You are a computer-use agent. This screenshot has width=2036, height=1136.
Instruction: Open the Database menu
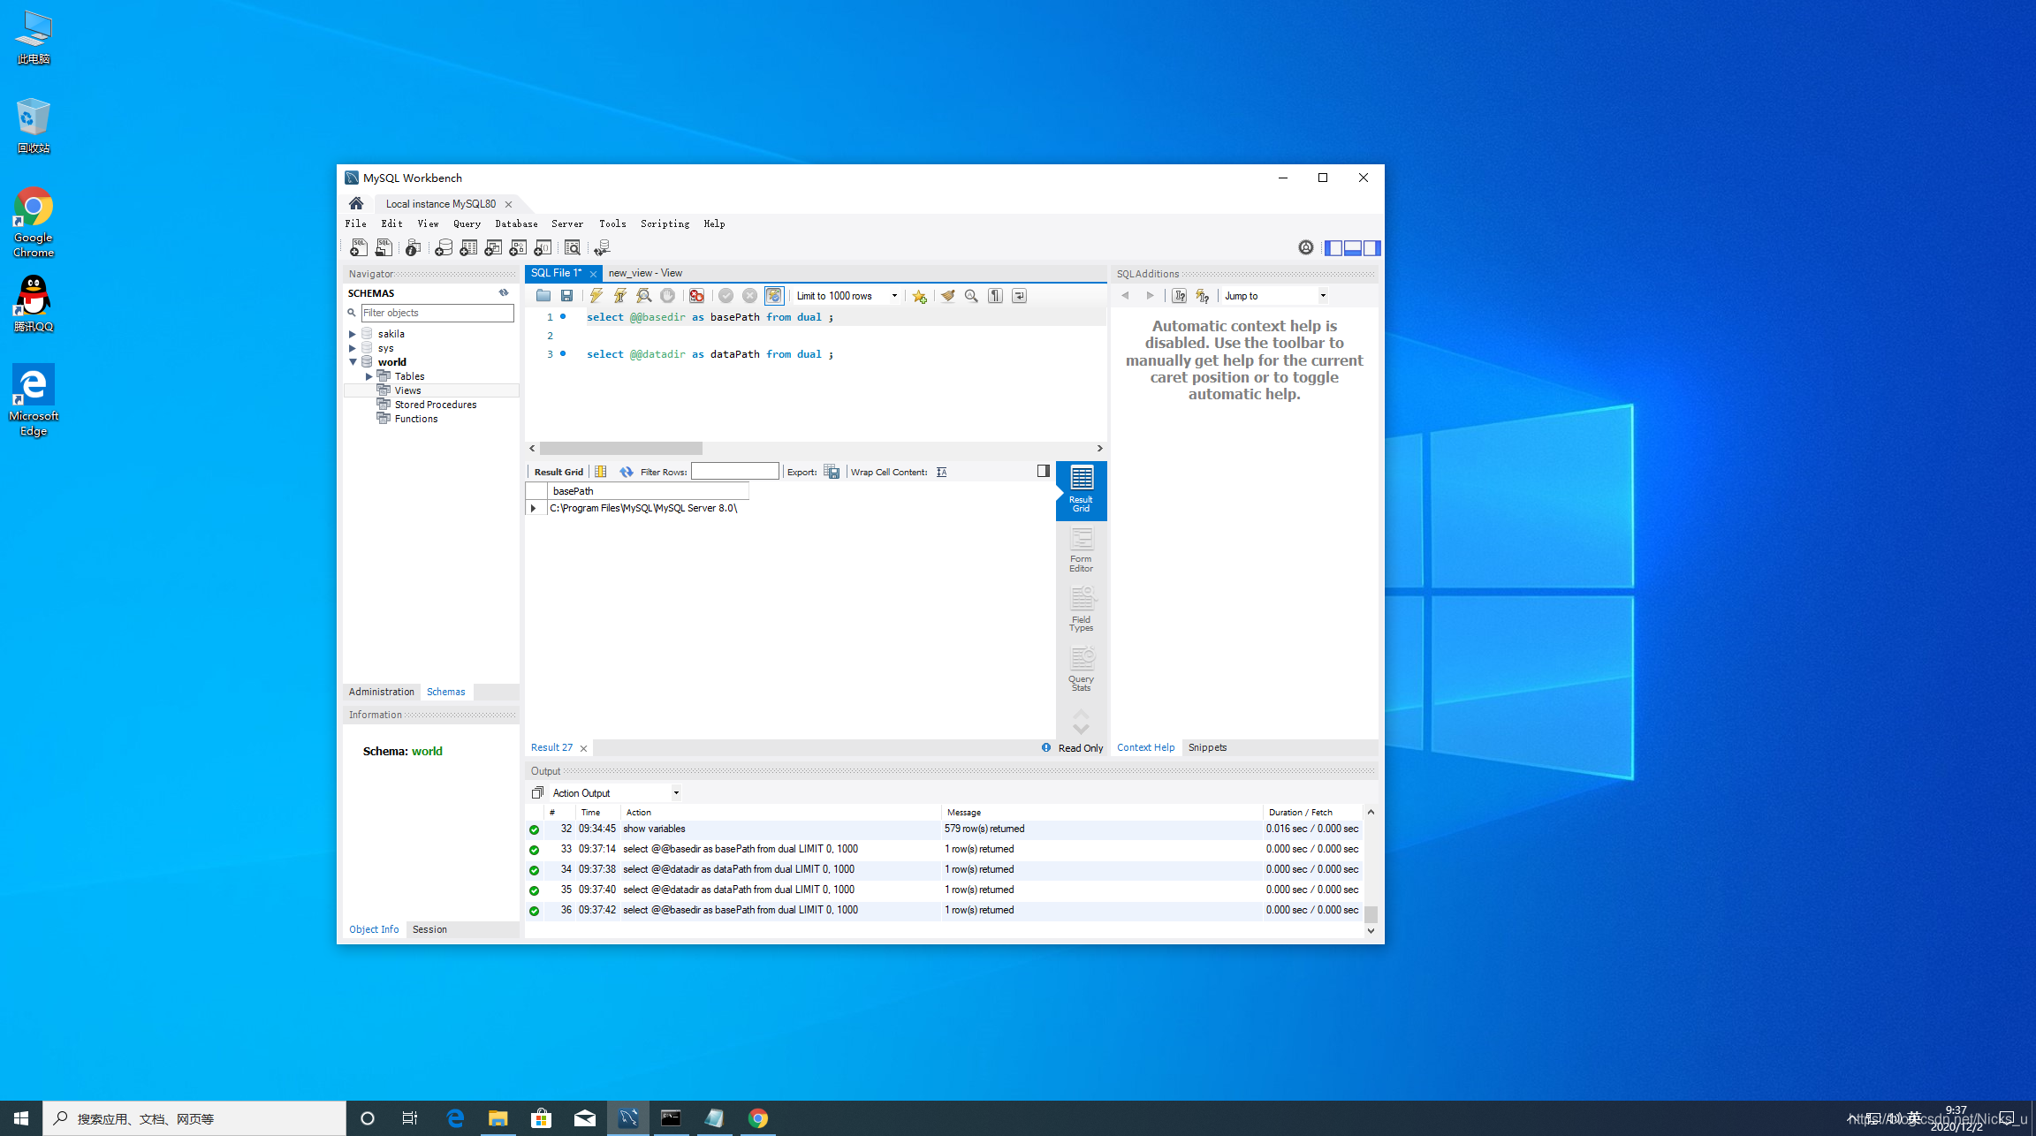point(516,224)
